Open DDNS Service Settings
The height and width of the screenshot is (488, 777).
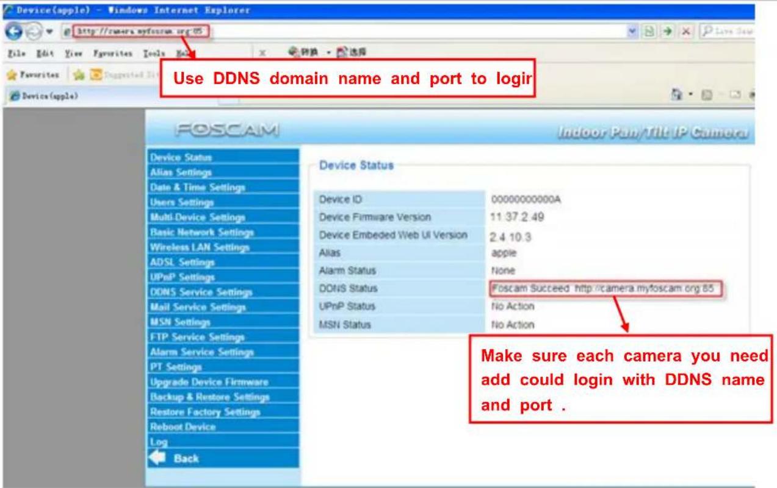coord(223,292)
